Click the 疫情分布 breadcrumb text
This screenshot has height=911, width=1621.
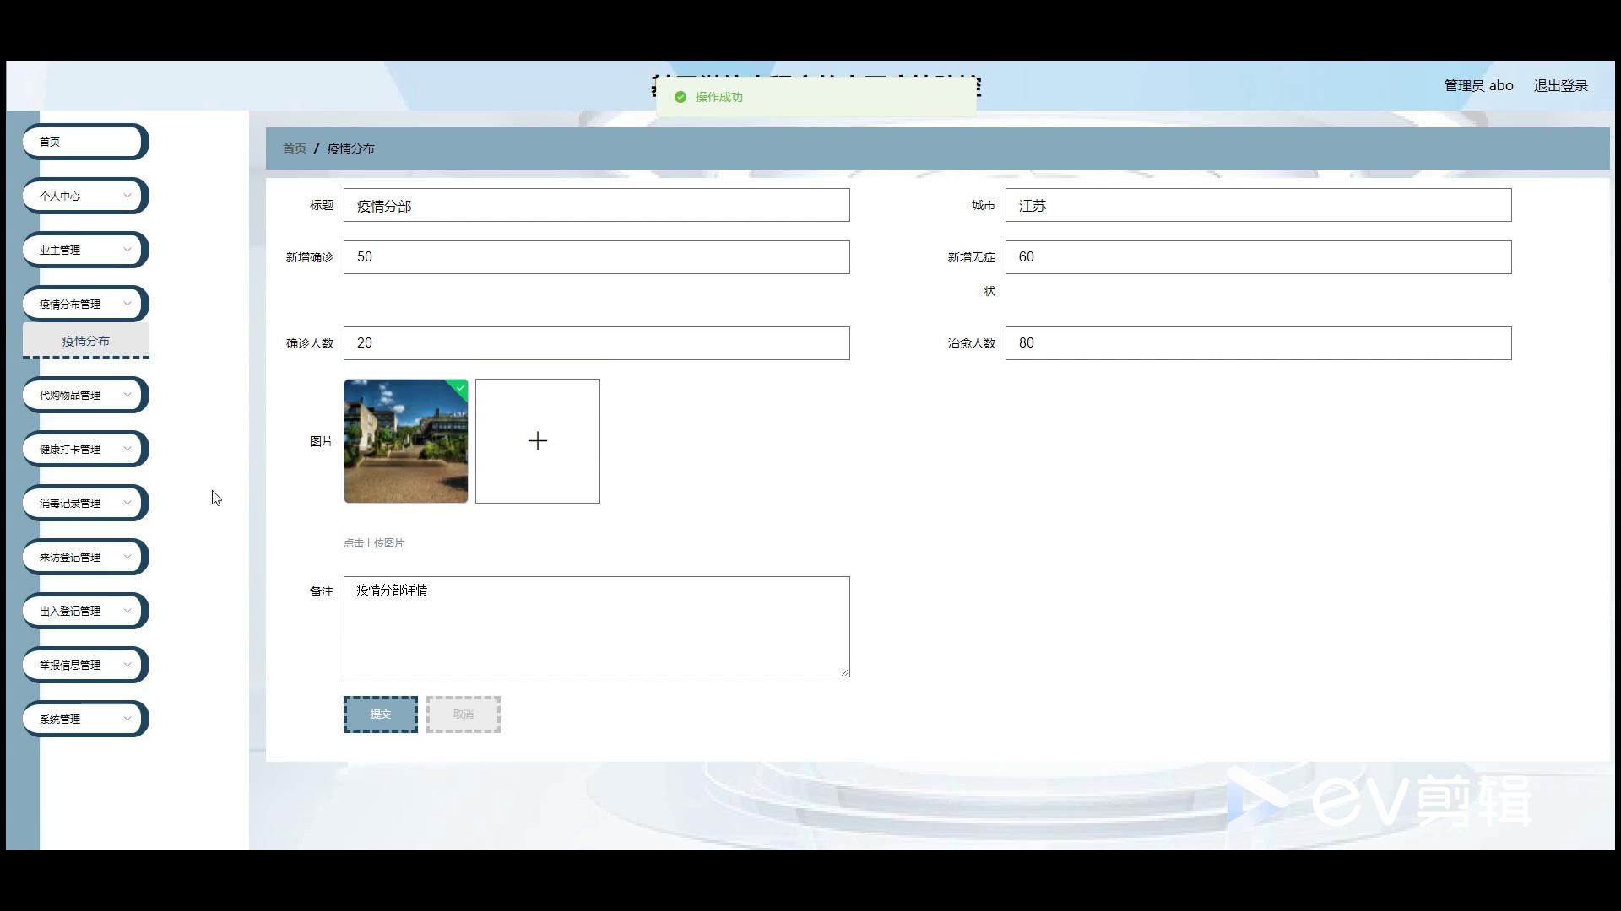point(350,148)
